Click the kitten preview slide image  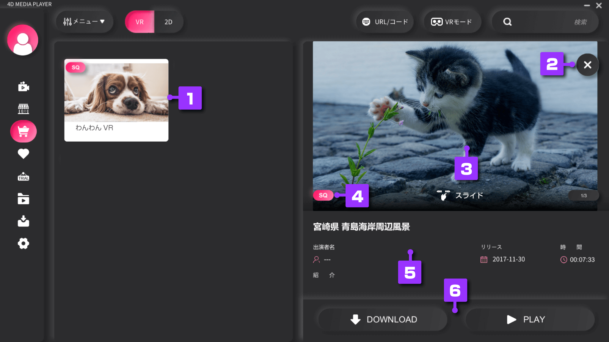416,119
